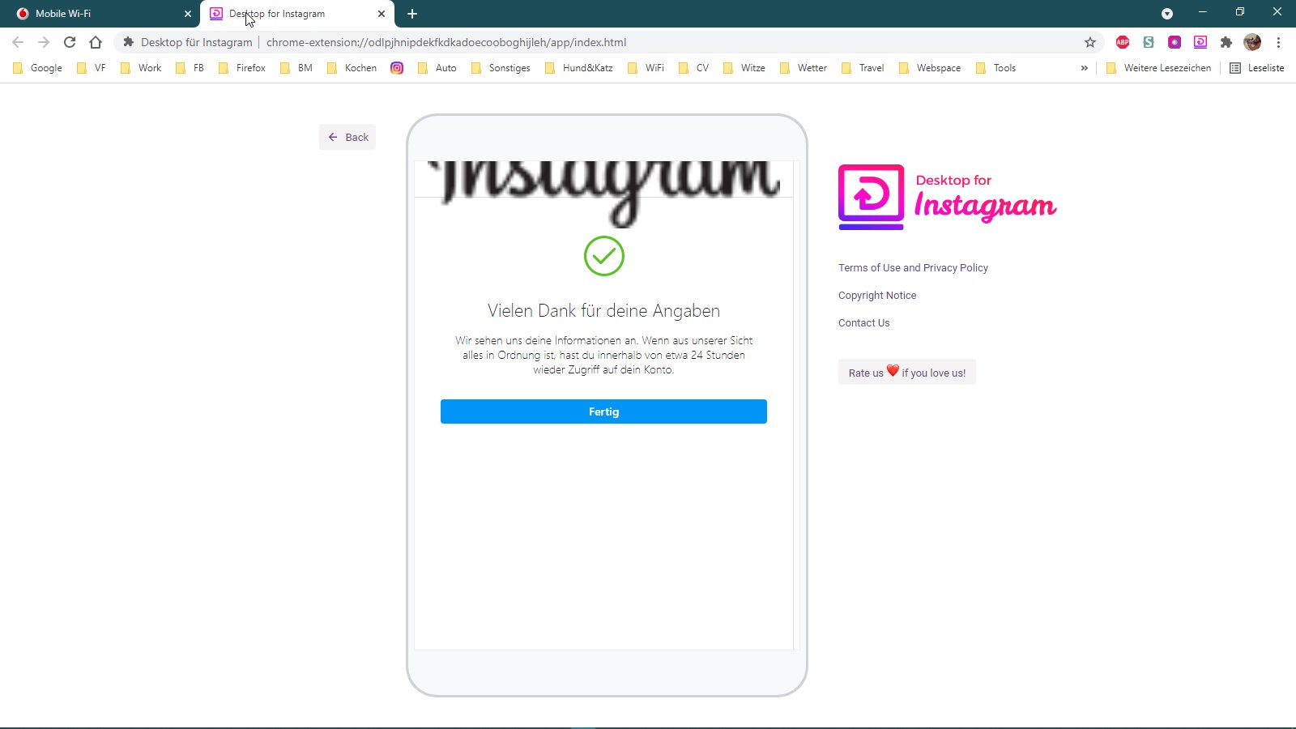Open the Auto bookmark folder
The height and width of the screenshot is (729, 1296).
[437, 68]
